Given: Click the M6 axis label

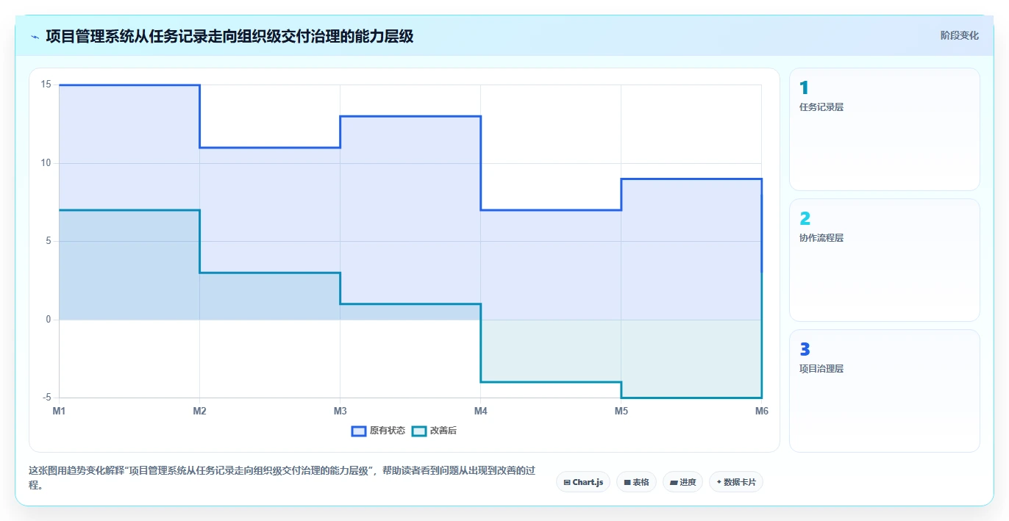Looking at the screenshot, I should [761, 411].
